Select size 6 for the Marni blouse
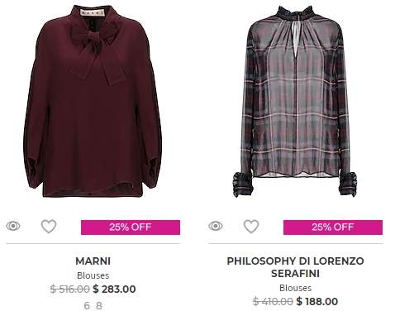This screenshot has width=395, height=311. (x=87, y=305)
